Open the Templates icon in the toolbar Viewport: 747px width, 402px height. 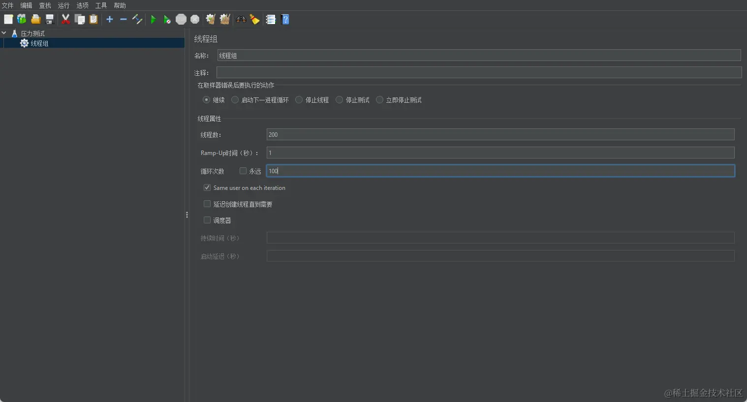(x=22, y=19)
